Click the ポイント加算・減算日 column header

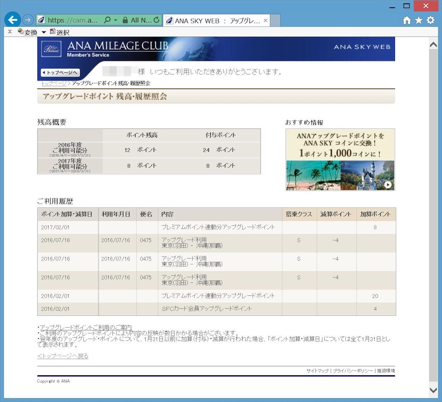[67, 214]
